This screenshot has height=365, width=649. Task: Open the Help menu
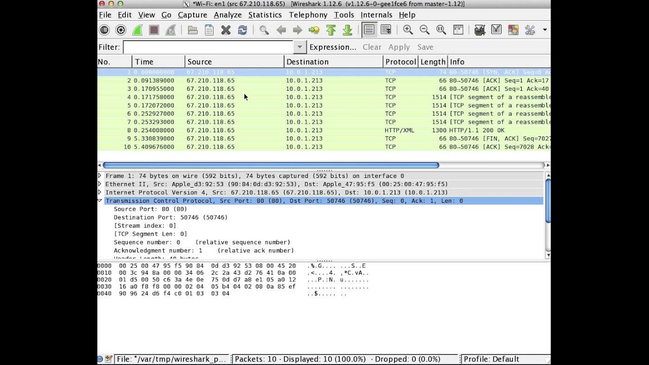407,15
